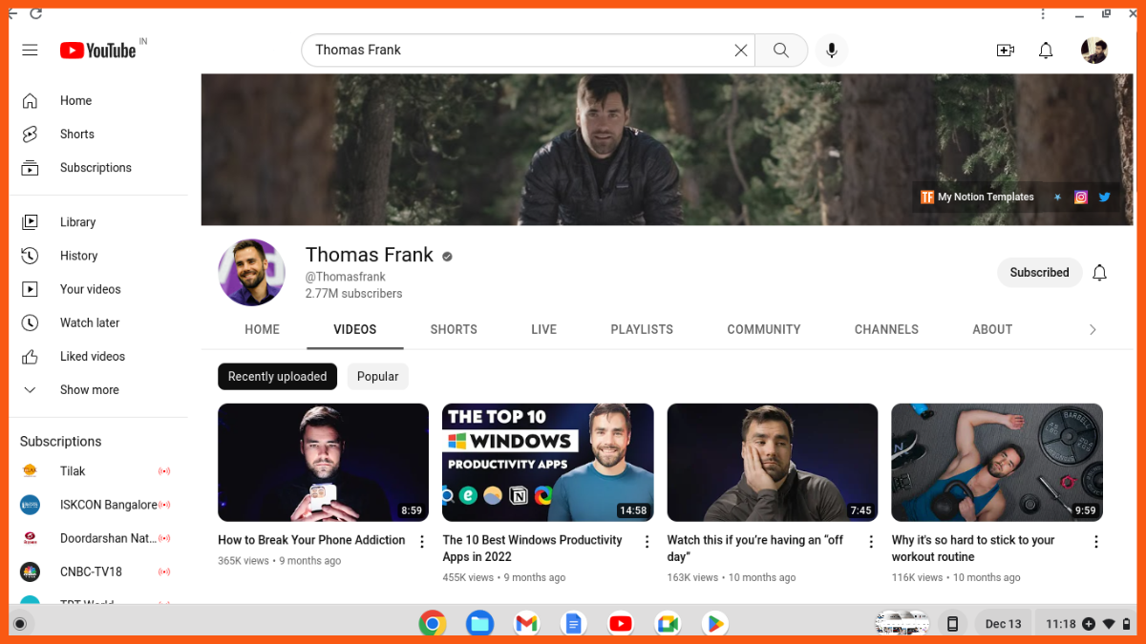This screenshot has width=1146, height=644.
Task: Go to Home in sidebar
Action: 98,101
